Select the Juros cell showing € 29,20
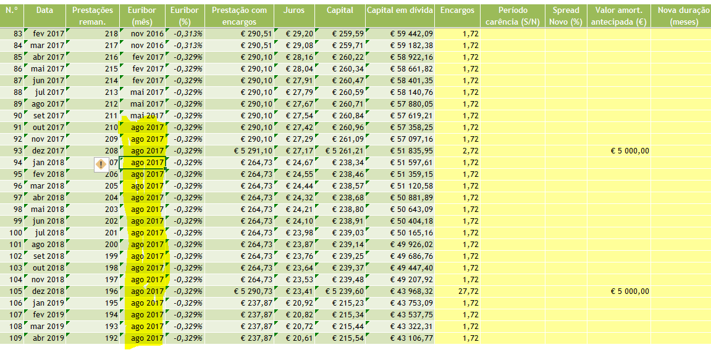The width and height of the screenshot is (711, 350). tap(297, 34)
